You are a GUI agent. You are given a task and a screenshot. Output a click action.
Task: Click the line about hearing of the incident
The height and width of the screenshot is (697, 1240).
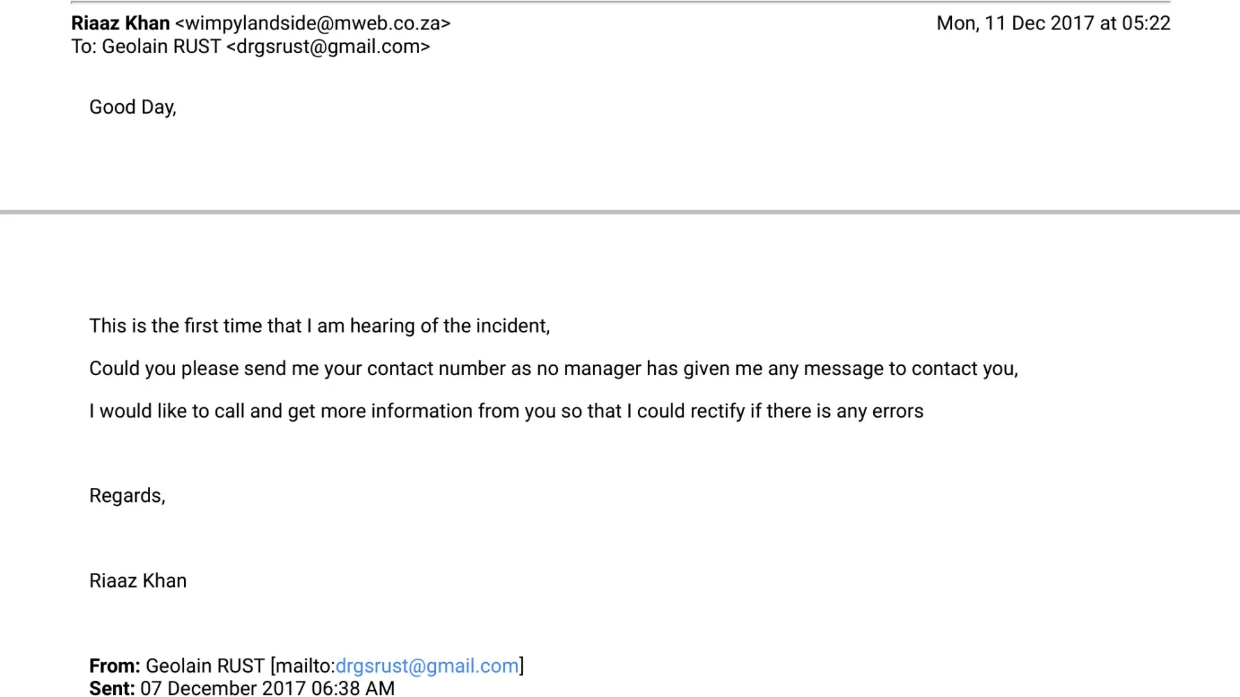click(x=319, y=325)
